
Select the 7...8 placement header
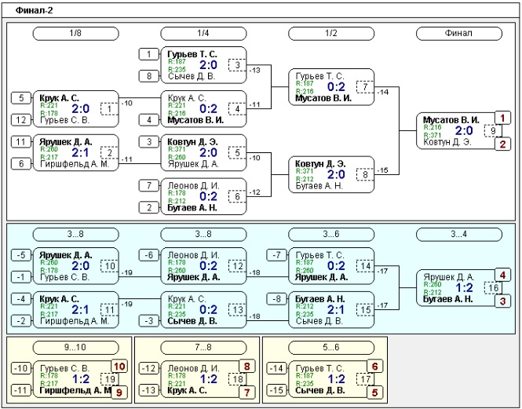(x=203, y=348)
